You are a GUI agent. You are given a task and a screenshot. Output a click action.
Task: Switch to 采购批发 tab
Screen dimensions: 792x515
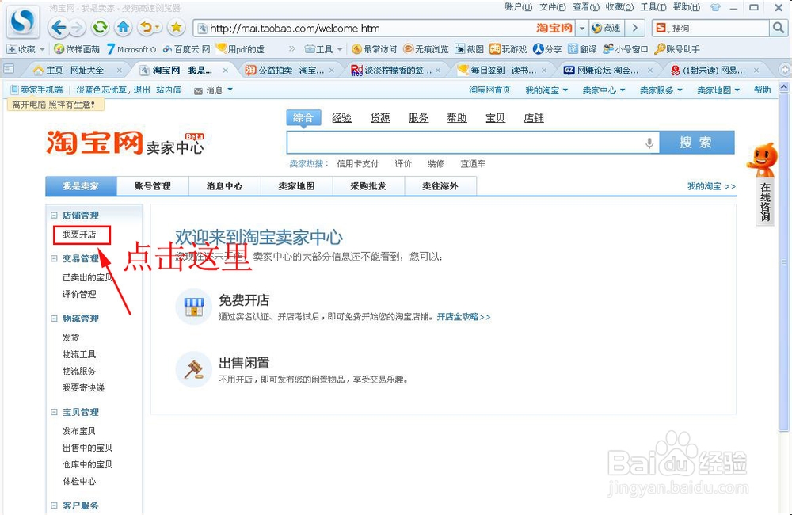point(368,186)
